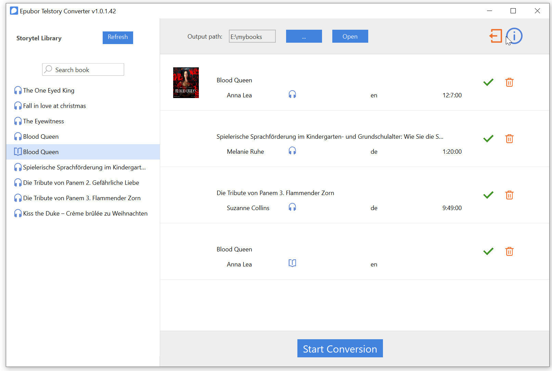Select Die Tribute von Panem 3 in library
Image resolution: width=552 pixels, height=371 pixels.
tap(83, 198)
